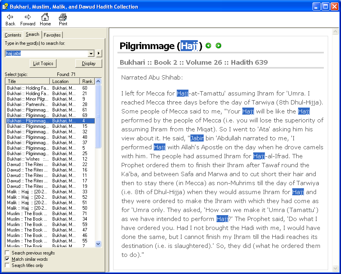Select the Dawud The Rites result ranked 19

(50, 186)
